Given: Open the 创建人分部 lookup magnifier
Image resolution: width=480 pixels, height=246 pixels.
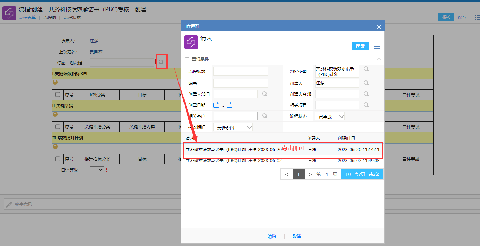Looking at the screenshot, I should coord(366,94).
